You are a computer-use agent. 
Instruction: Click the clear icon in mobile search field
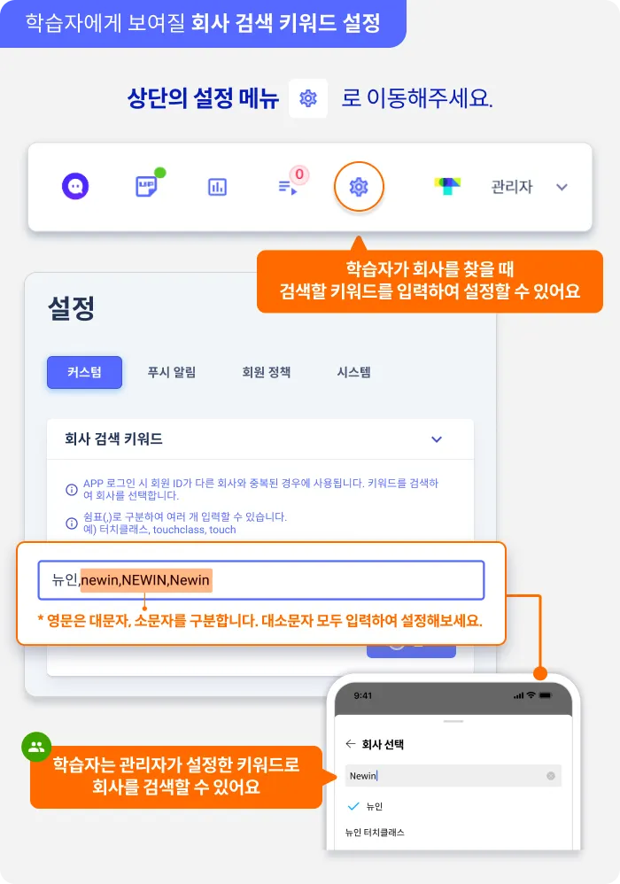551,776
